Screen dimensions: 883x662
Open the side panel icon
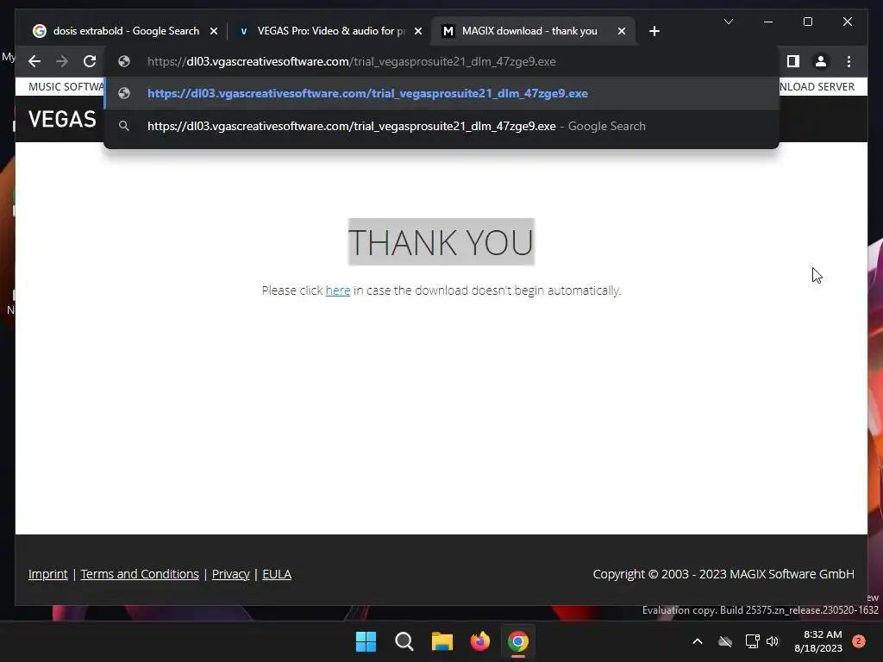[793, 61]
